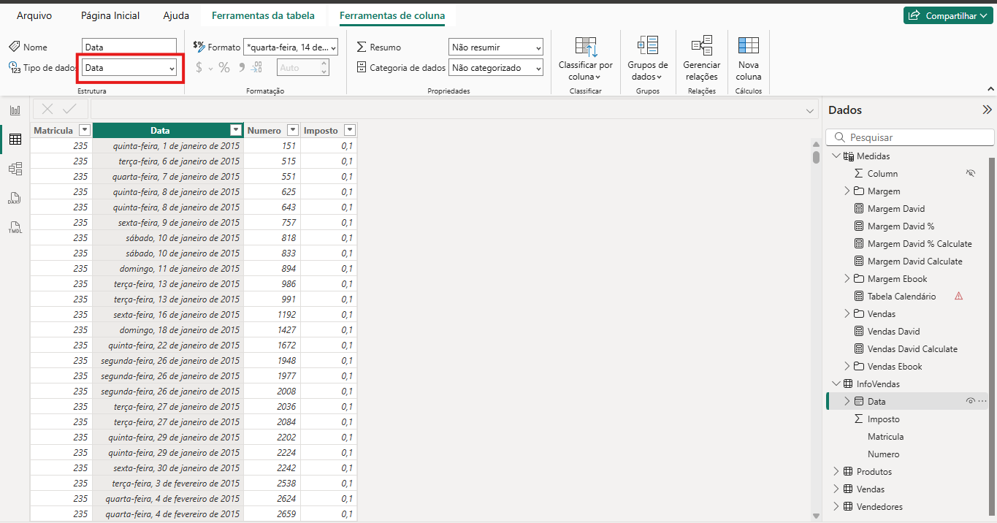Switch to the Página Inicial tab
The height and width of the screenshot is (523, 997).
(110, 15)
